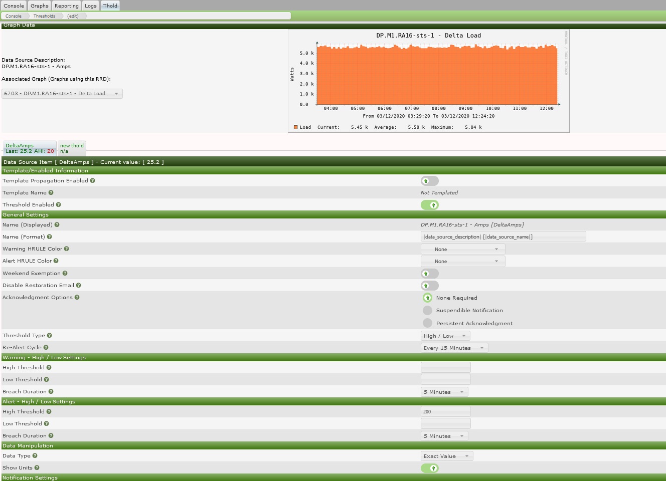Viewport: 666px width, 481px height.
Task: Click the orange Load legend swatch on the graph
Action: (x=295, y=127)
